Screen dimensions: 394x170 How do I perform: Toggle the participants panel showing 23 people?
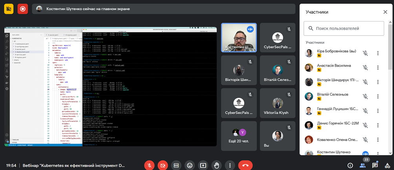363,165
